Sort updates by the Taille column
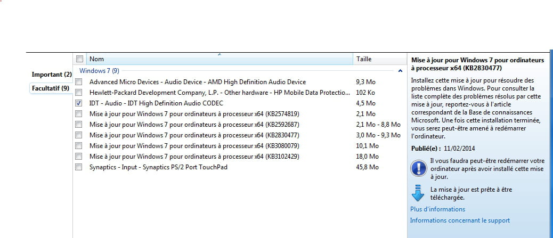Image resolution: width=553 pixels, height=238 pixels. click(379, 59)
